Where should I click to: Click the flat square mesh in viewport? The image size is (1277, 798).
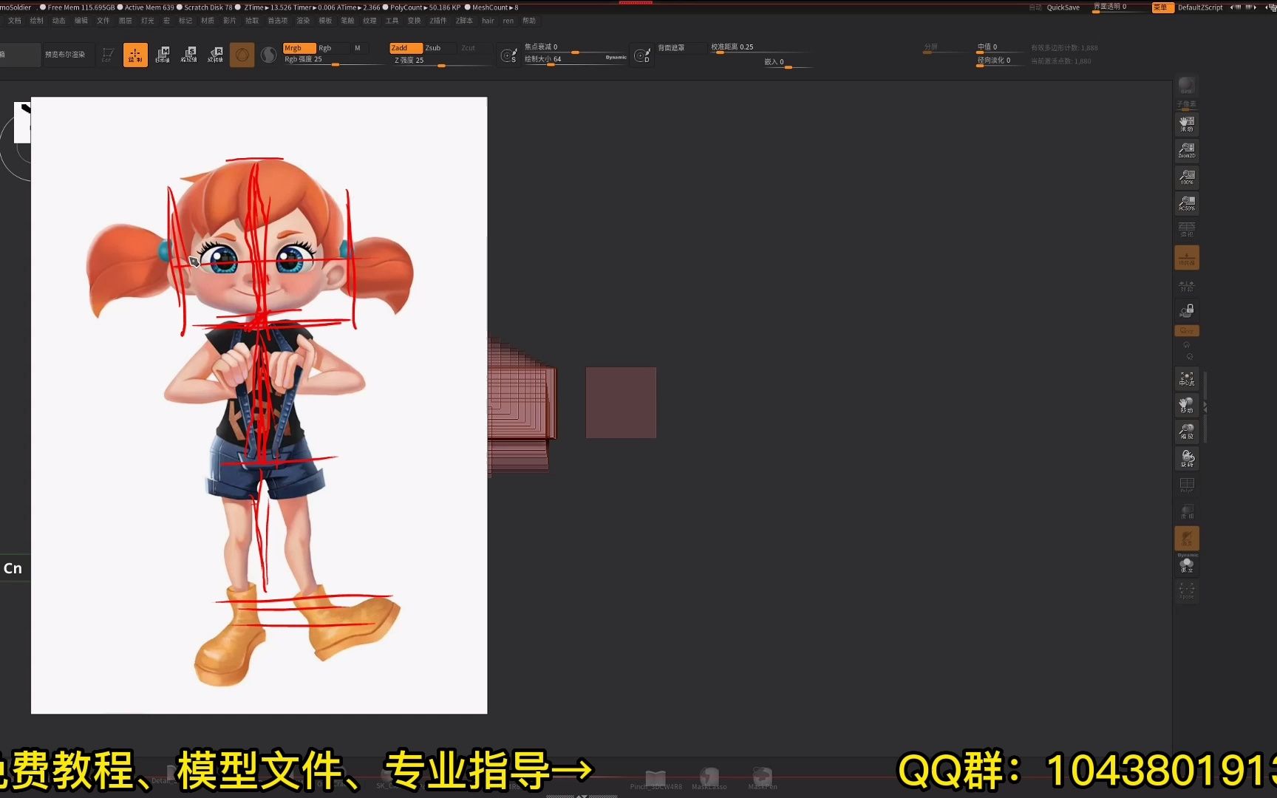[x=621, y=403]
